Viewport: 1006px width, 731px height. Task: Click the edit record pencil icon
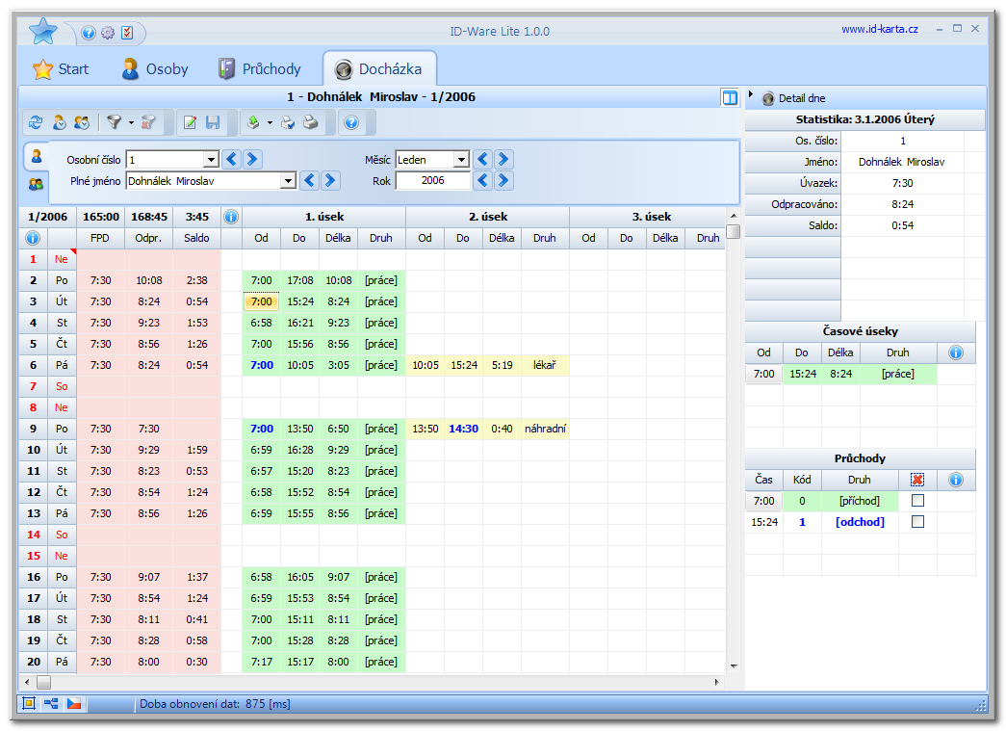coord(191,122)
